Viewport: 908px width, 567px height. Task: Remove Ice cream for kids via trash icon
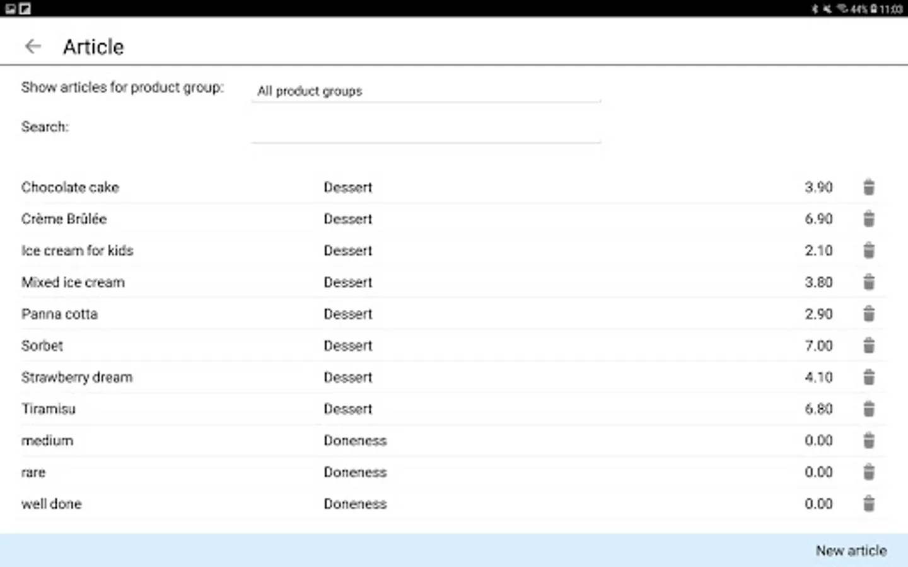coord(868,250)
